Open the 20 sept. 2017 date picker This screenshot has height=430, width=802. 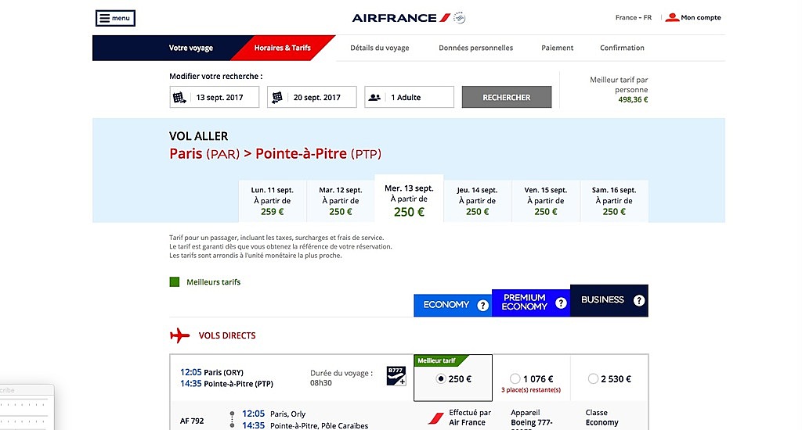point(312,97)
